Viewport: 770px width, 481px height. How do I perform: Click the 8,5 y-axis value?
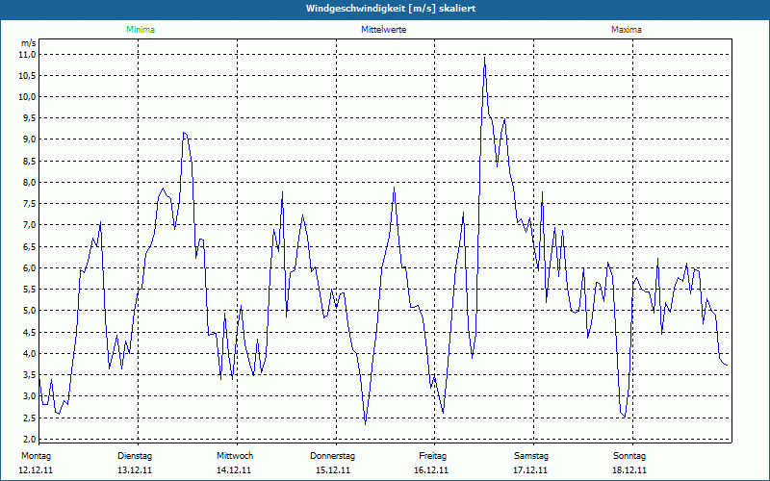[x=29, y=161]
